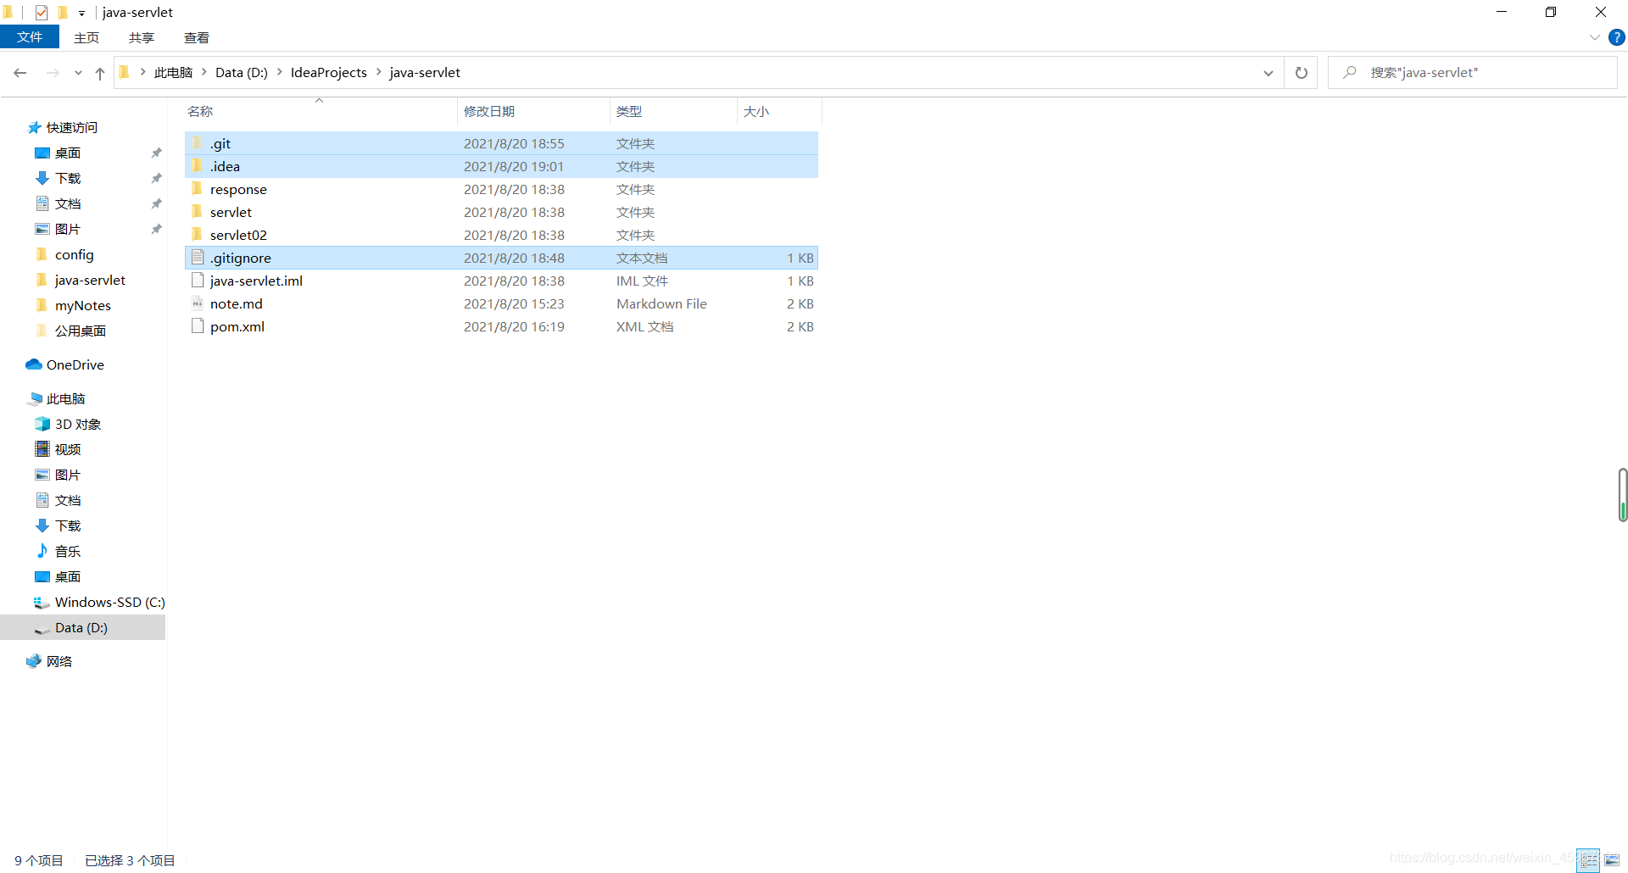Viewport: 1628px width, 873px height.
Task: Click the New Folder quick access icon
Action: click(62, 13)
